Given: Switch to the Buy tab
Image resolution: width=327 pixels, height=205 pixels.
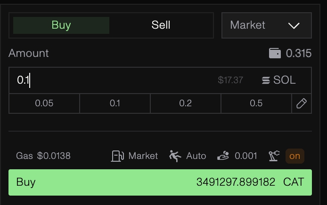Looking at the screenshot, I should [61, 25].
